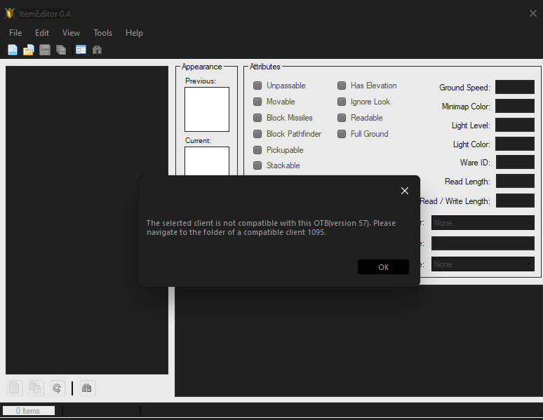Click the Minimap Color field
The height and width of the screenshot is (420, 543).
click(514, 106)
